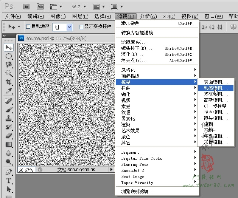Open 滤镜库(G) filter gallery
This screenshot has height=198, width=238.
coord(157,42)
